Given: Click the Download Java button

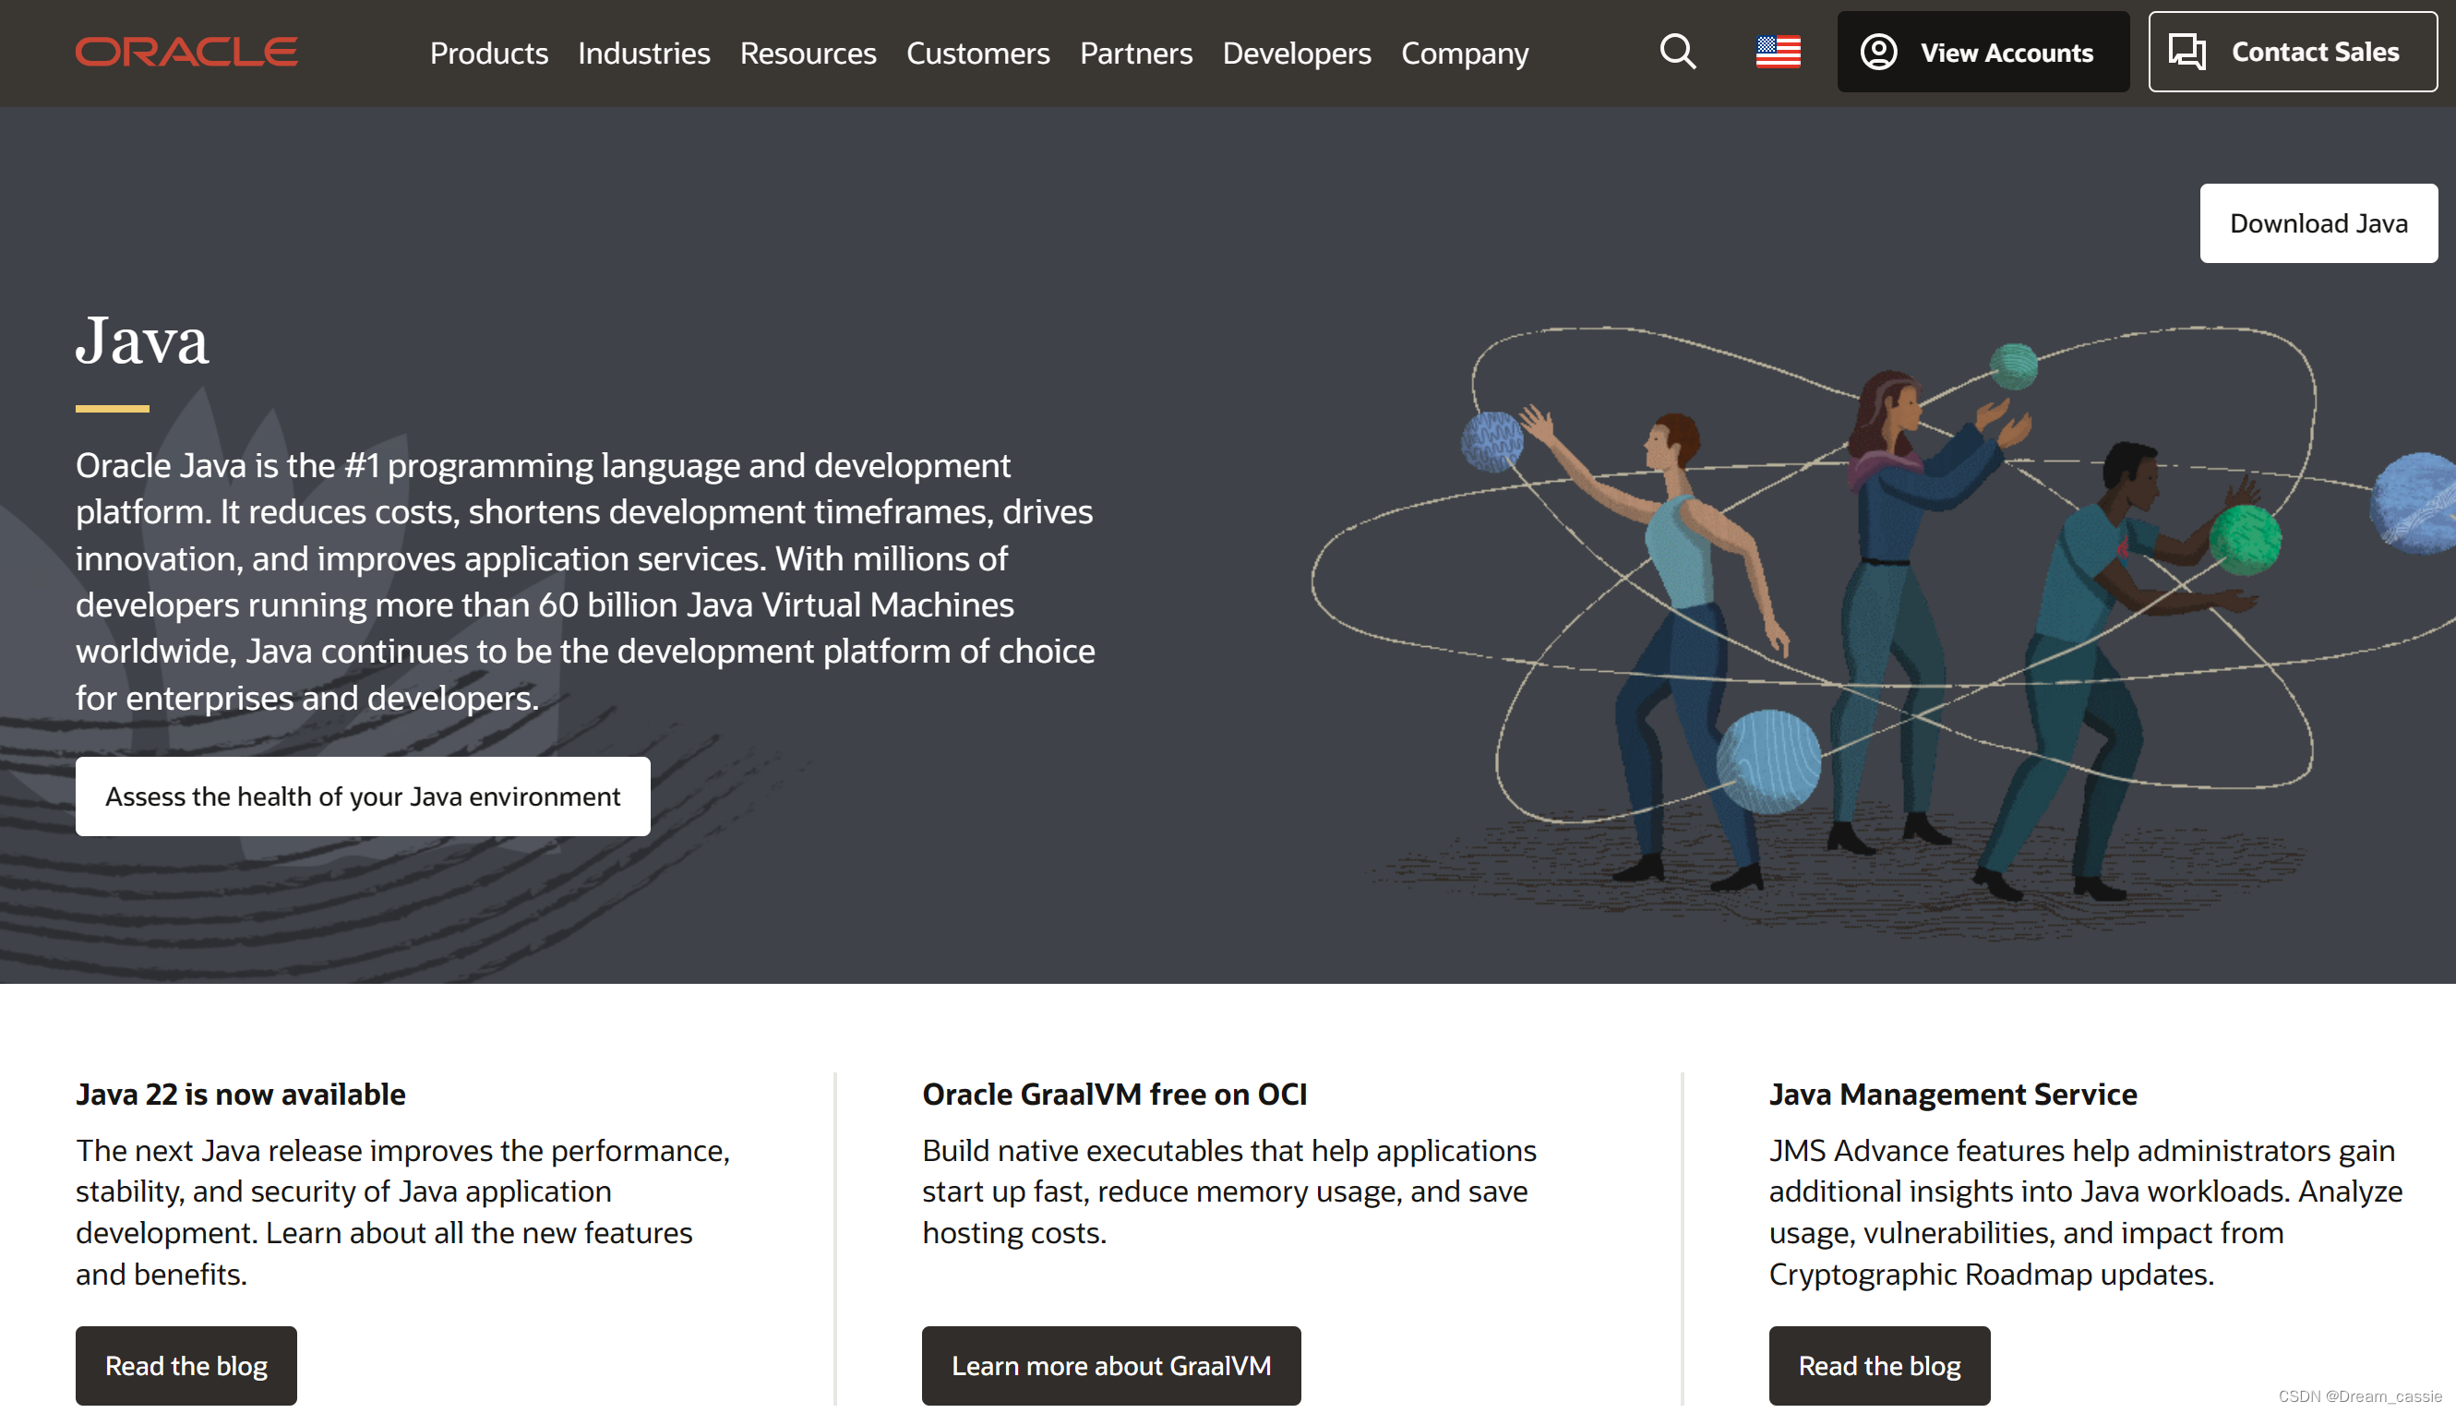Looking at the screenshot, I should click(x=2318, y=223).
